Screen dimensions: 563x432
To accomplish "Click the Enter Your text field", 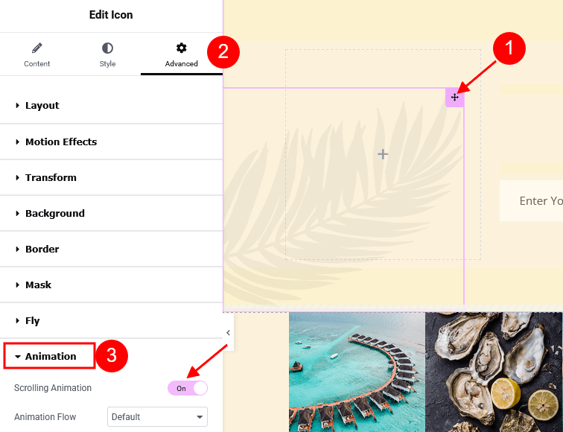I will pyautogui.click(x=531, y=201).
